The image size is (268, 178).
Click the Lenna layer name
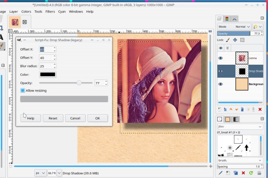253,58
